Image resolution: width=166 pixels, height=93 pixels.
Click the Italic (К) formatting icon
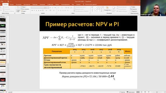click(x=34, y=11)
